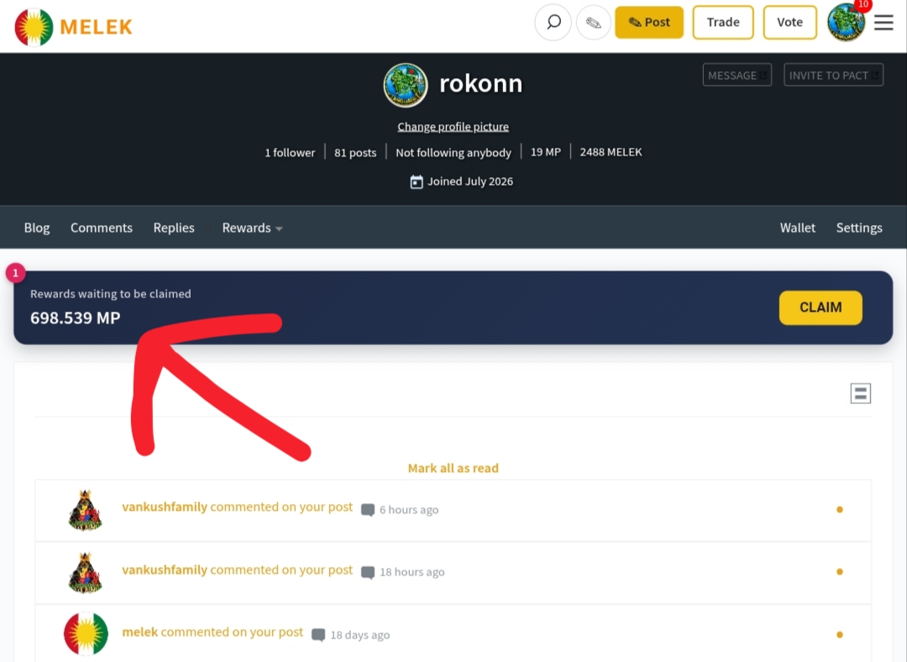Mark 6 hours ago notification unread dot

point(839,510)
